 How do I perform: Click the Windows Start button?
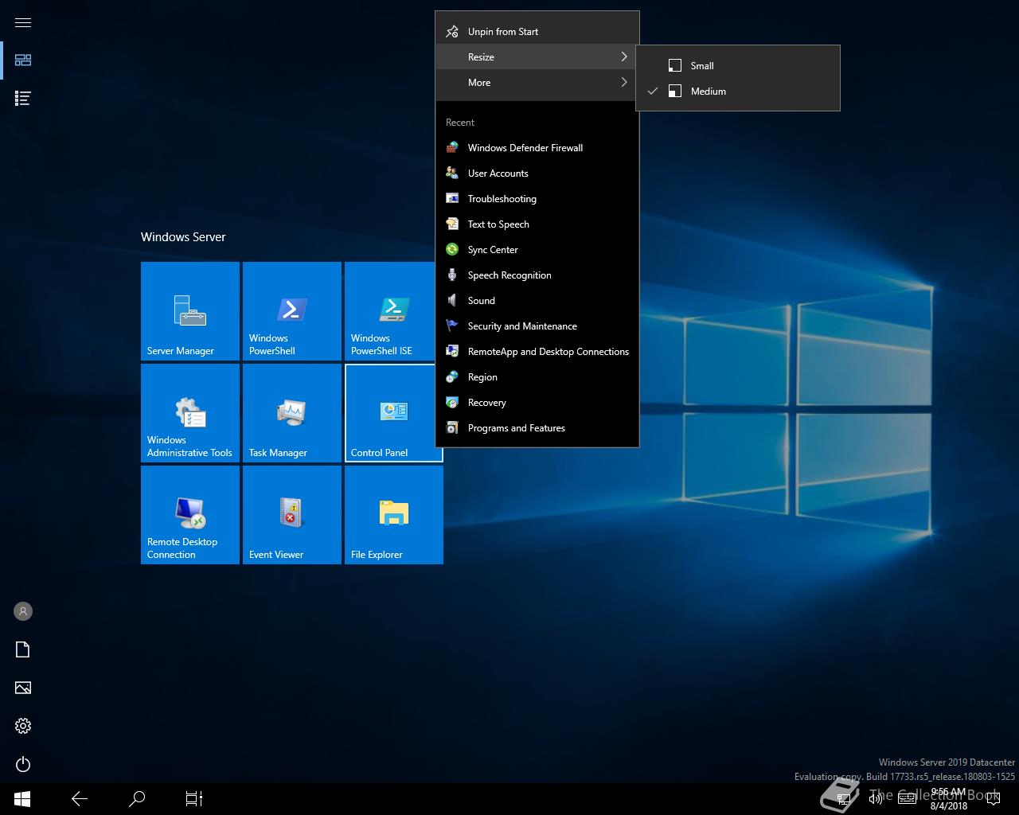[x=22, y=799]
